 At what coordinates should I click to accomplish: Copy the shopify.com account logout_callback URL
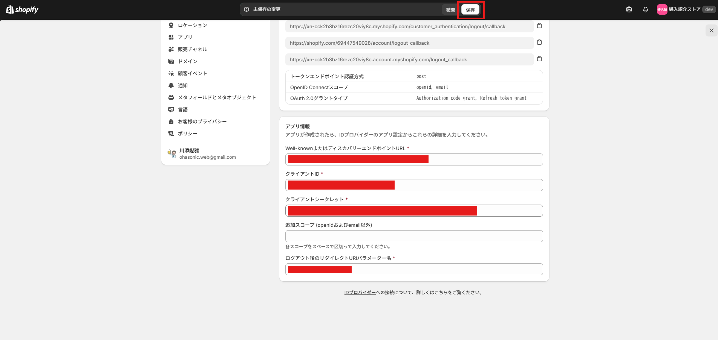click(539, 42)
